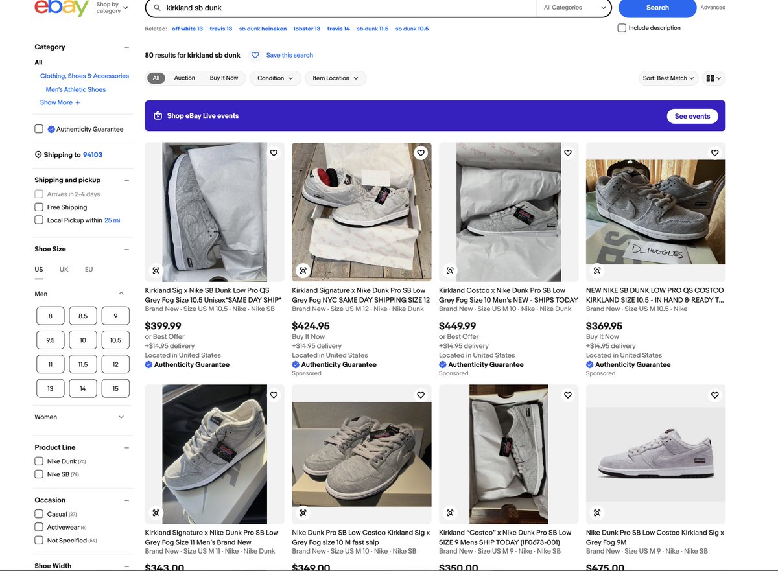Check Local Pickup within filter
Screen dimensions: 778x571
(39, 220)
